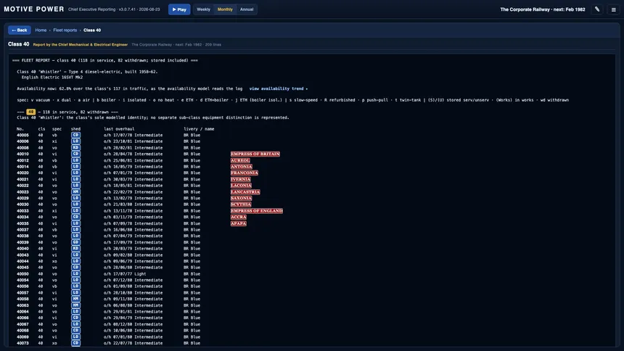Go to Home in the breadcrumb

[41, 30]
